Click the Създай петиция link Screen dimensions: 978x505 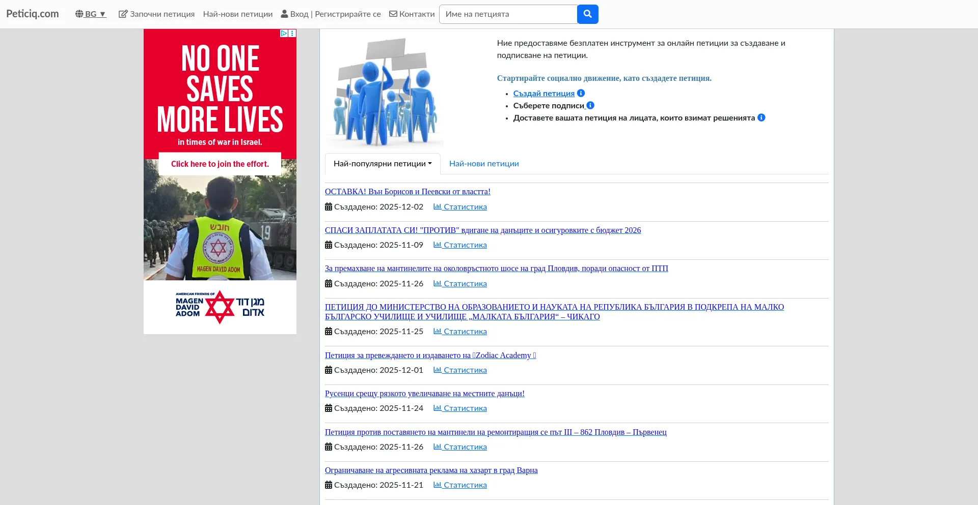[x=544, y=94]
